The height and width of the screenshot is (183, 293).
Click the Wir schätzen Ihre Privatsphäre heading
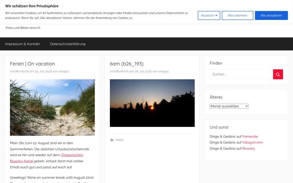(32, 6)
